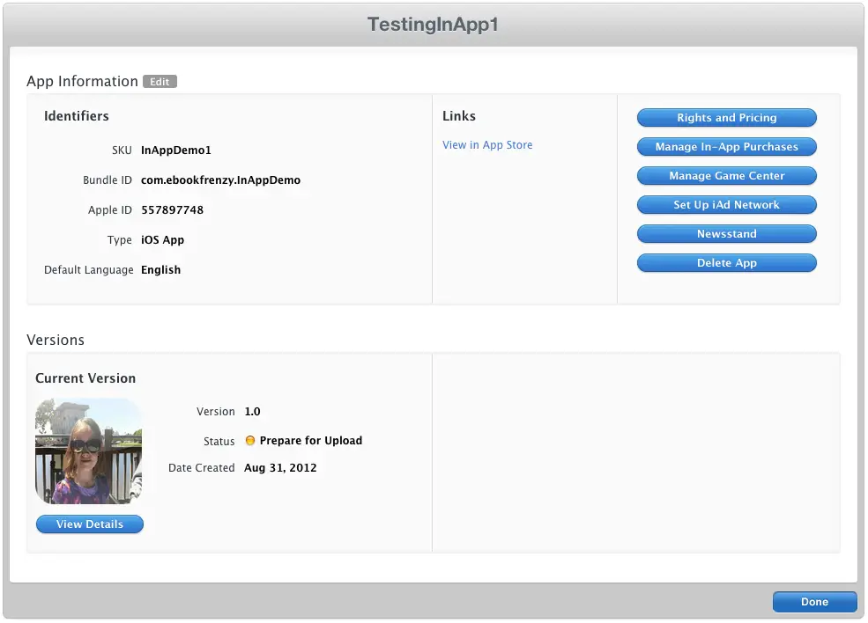Click the Edit button beside App Information

point(160,82)
